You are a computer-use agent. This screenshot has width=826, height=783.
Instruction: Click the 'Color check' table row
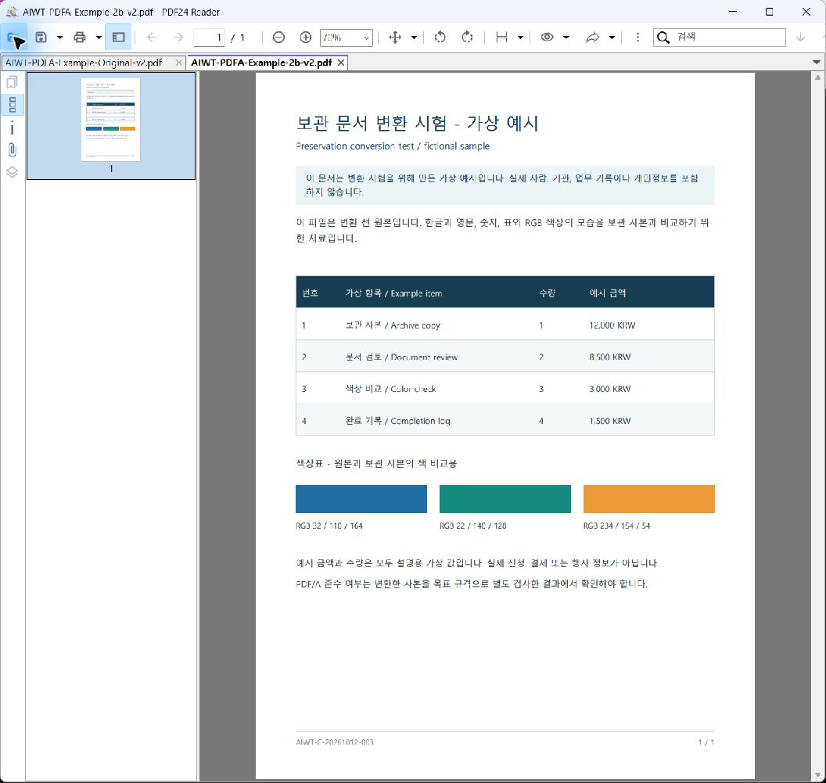(x=505, y=389)
